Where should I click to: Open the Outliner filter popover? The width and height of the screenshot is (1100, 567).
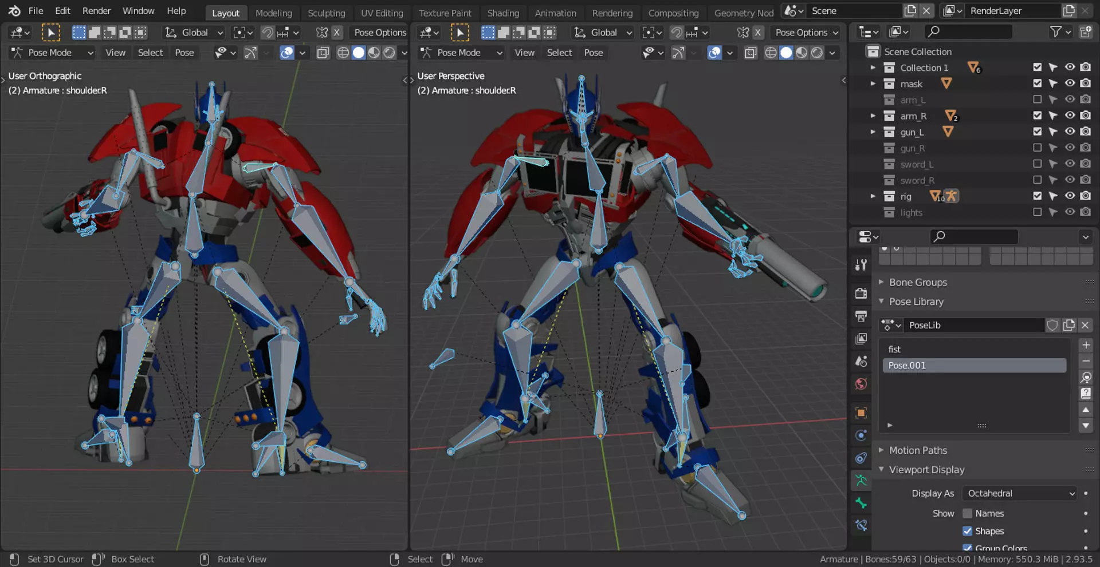[x=1060, y=32]
